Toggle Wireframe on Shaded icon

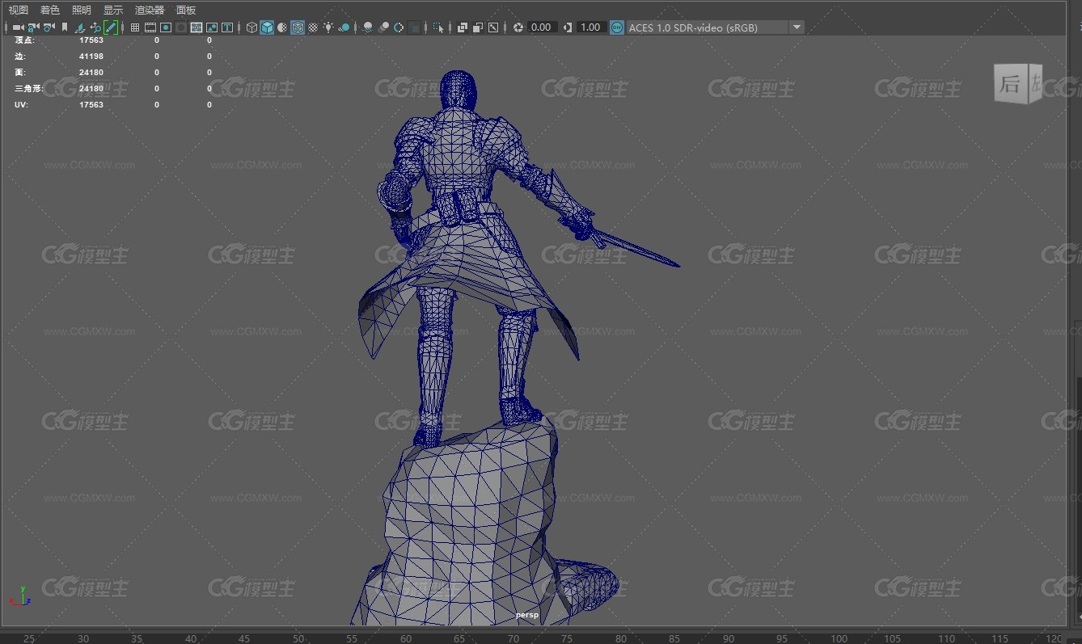click(298, 27)
